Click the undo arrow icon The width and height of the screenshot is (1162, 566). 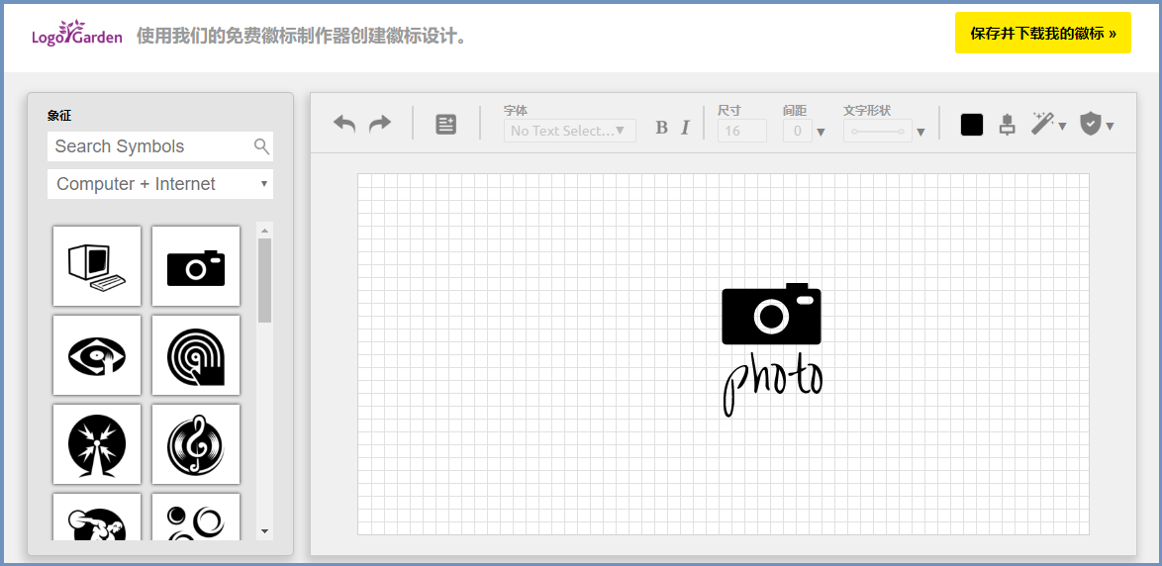[344, 124]
